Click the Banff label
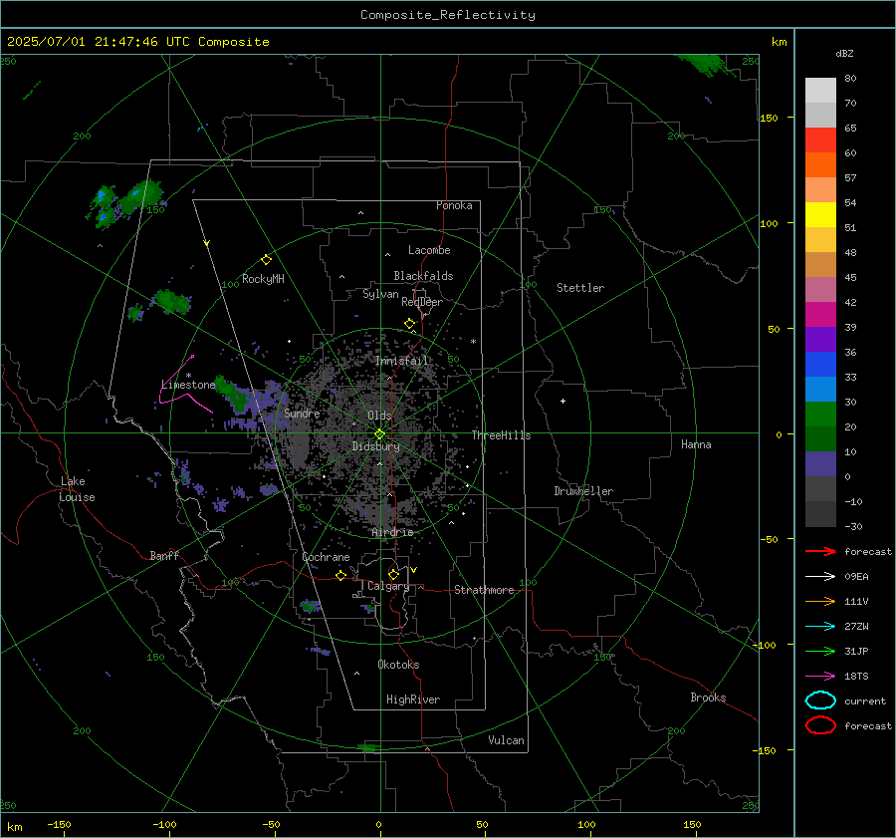 [x=164, y=555]
